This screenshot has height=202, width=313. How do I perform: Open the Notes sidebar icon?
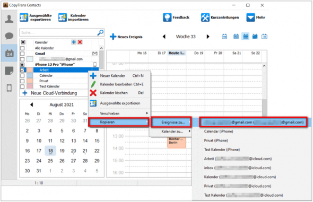click(x=9, y=71)
